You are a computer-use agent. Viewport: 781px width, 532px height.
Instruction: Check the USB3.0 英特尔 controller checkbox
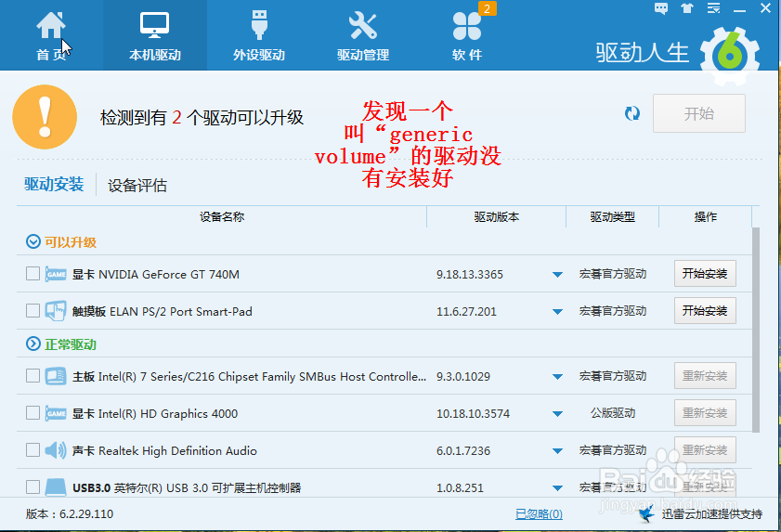click(33, 487)
